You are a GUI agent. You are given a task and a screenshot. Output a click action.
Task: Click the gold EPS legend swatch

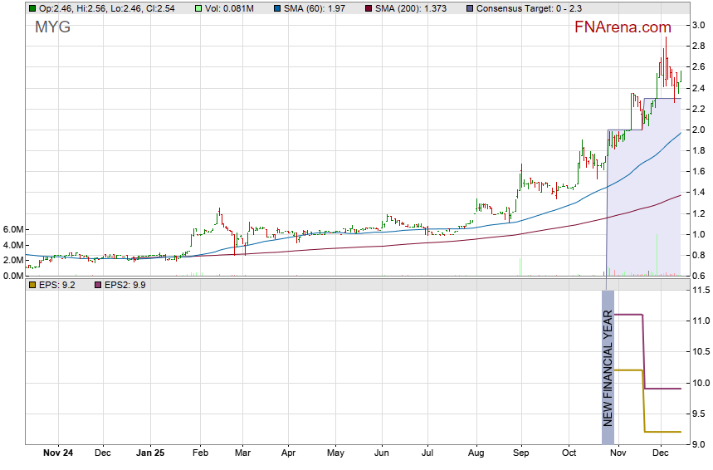click(32, 285)
